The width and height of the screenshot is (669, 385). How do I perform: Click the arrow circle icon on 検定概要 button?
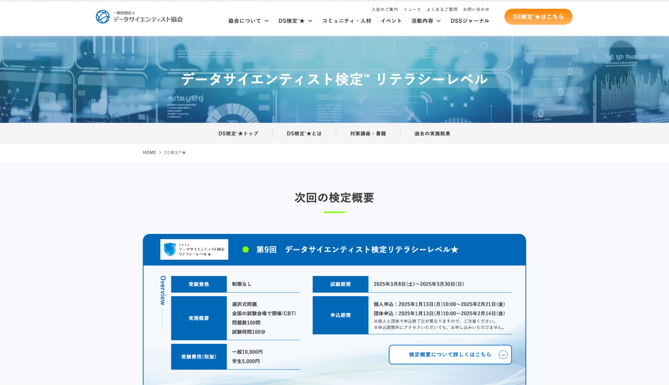pyautogui.click(x=503, y=355)
